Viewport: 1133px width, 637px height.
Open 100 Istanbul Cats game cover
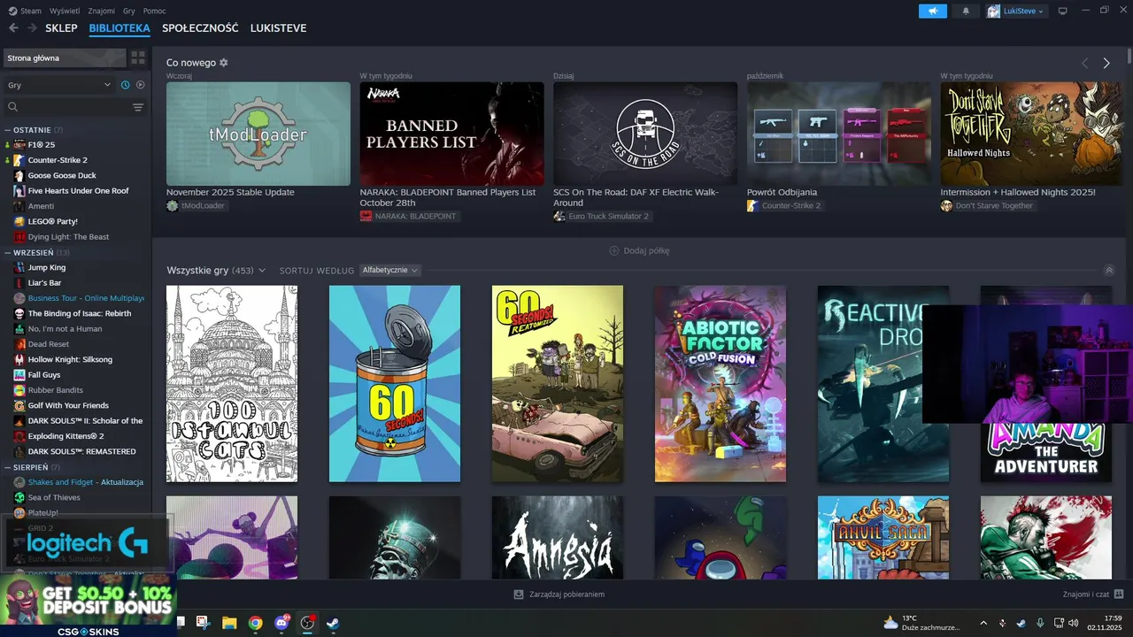pos(232,384)
